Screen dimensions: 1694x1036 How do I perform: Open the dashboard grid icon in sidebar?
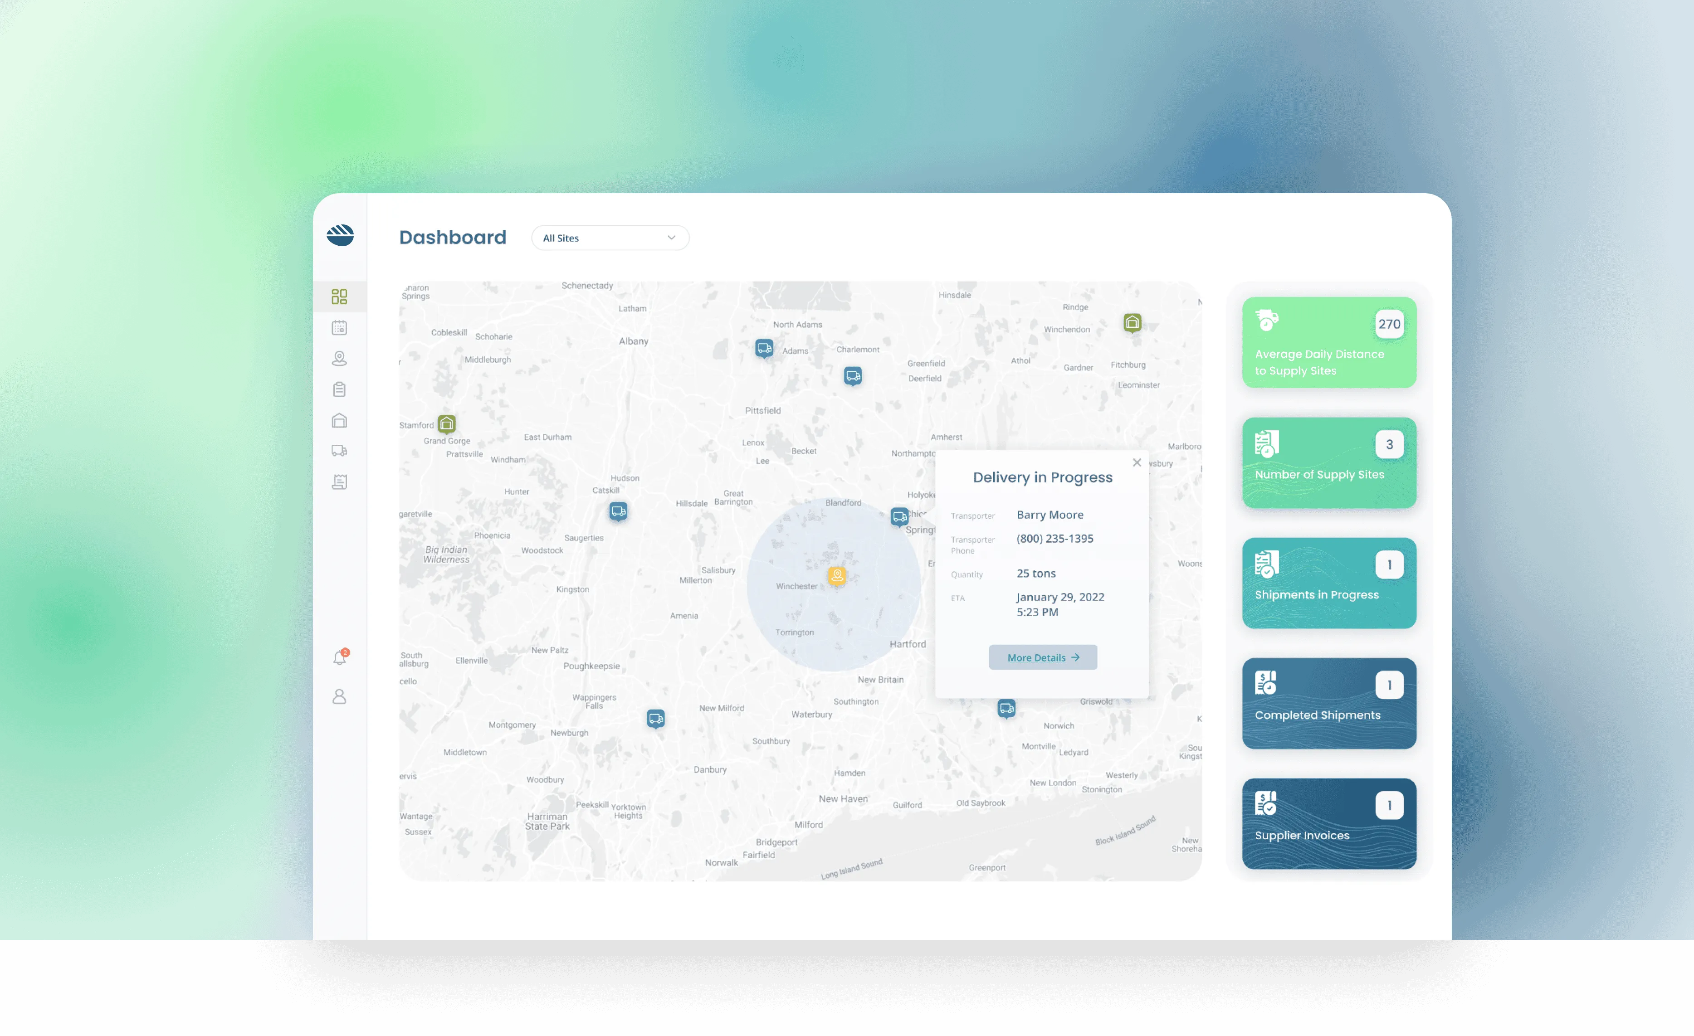click(x=339, y=297)
